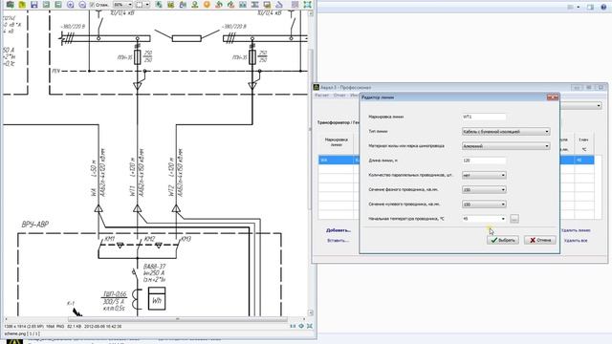Viewport: 612px width, 344px height.
Task: Open the dropdown at top right of Аврал window
Action: point(599,106)
